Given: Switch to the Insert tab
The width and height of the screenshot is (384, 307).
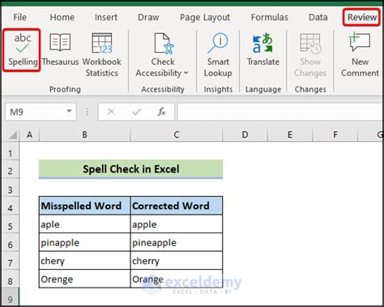Looking at the screenshot, I should 106,17.
